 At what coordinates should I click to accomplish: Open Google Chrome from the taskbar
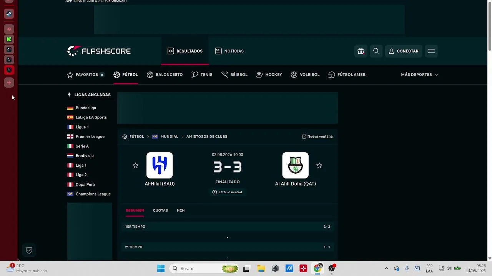[x=317, y=268]
